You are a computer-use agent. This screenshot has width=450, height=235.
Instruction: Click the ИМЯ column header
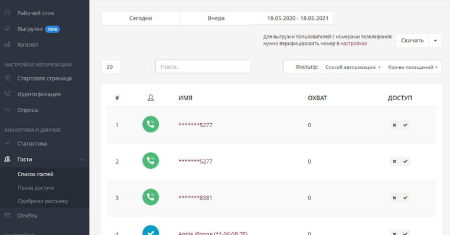pyautogui.click(x=185, y=98)
